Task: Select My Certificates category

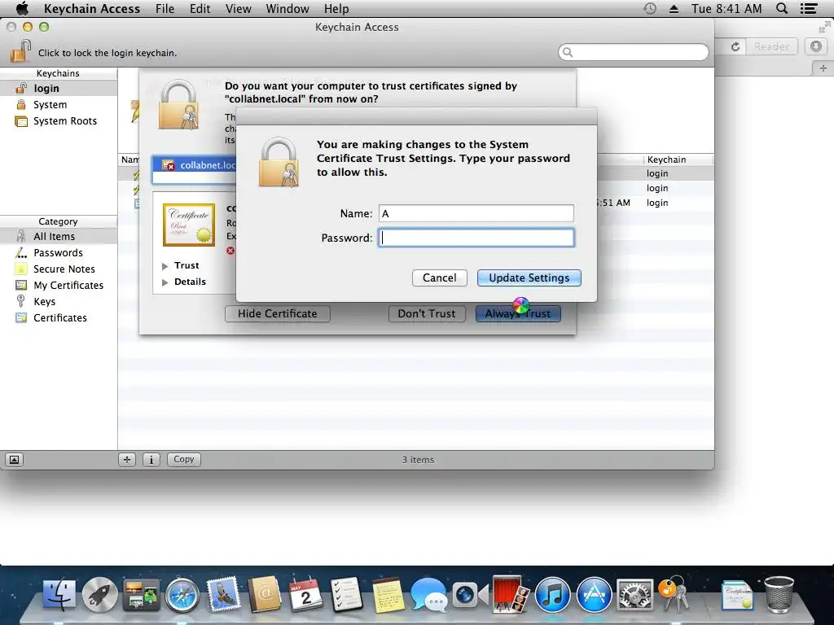Action: (59, 286)
